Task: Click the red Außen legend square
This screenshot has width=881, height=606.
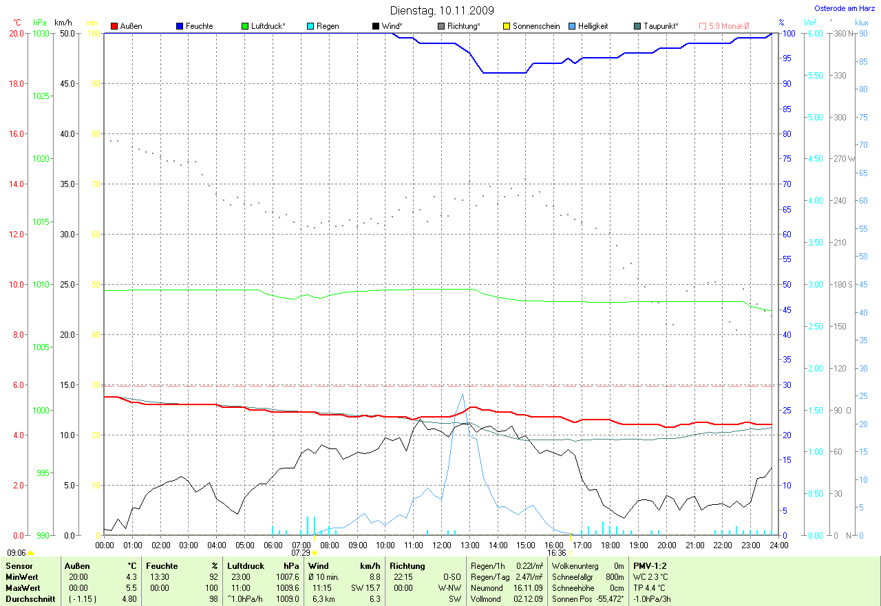Action: (x=114, y=26)
